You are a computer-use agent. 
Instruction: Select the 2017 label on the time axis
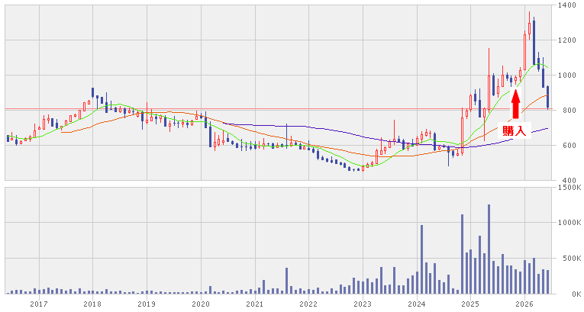click(x=39, y=304)
